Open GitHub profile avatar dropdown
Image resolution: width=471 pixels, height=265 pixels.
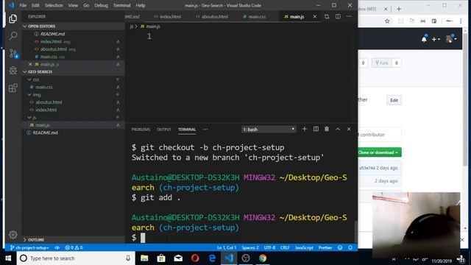(x=451, y=39)
